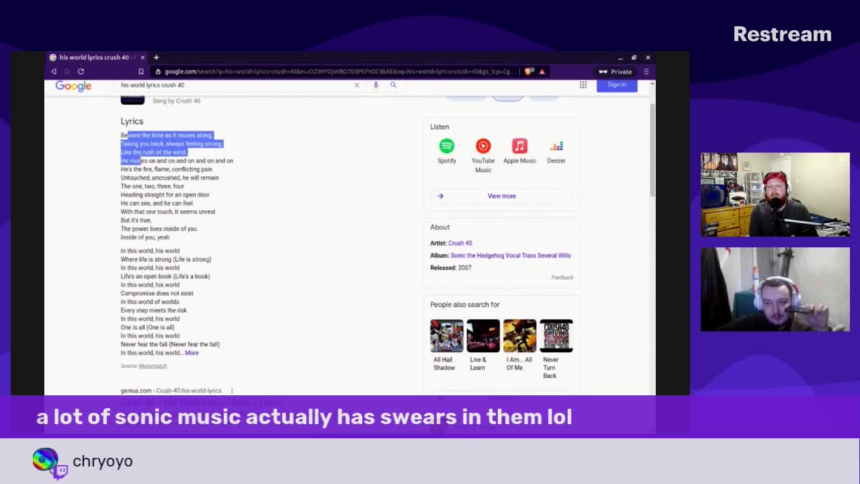Viewport: 860px width, 484px height.
Task: Click the chryoyo chat avatar icon
Action: point(45,460)
